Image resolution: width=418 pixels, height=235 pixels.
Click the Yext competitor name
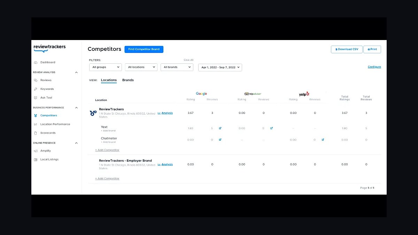tap(104, 127)
